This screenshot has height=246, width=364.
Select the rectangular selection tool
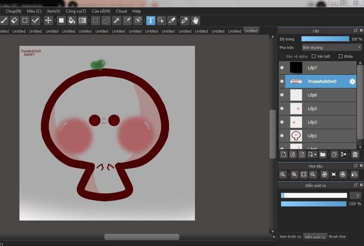click(x=95, y=21)
